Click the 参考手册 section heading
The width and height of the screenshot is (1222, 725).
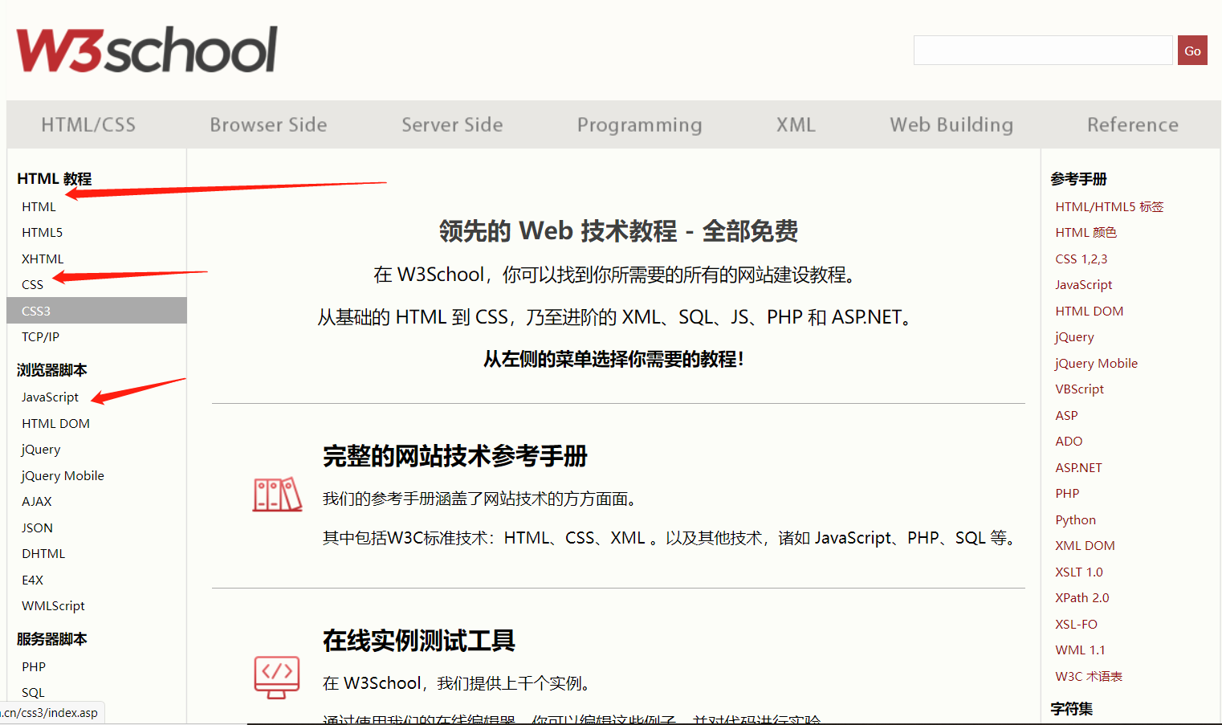(x=1078, y=179)
